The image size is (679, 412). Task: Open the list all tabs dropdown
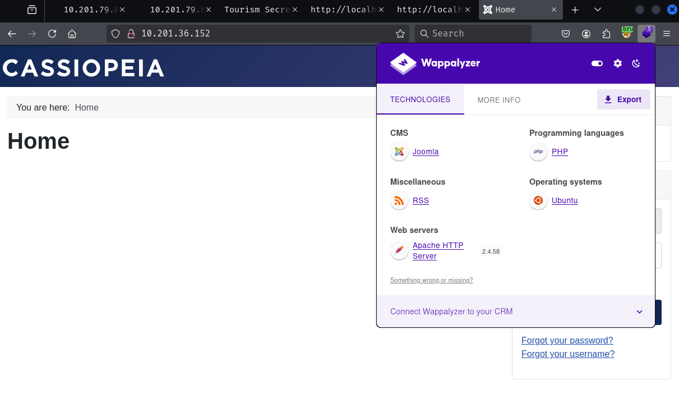click(x=598, y=10)
